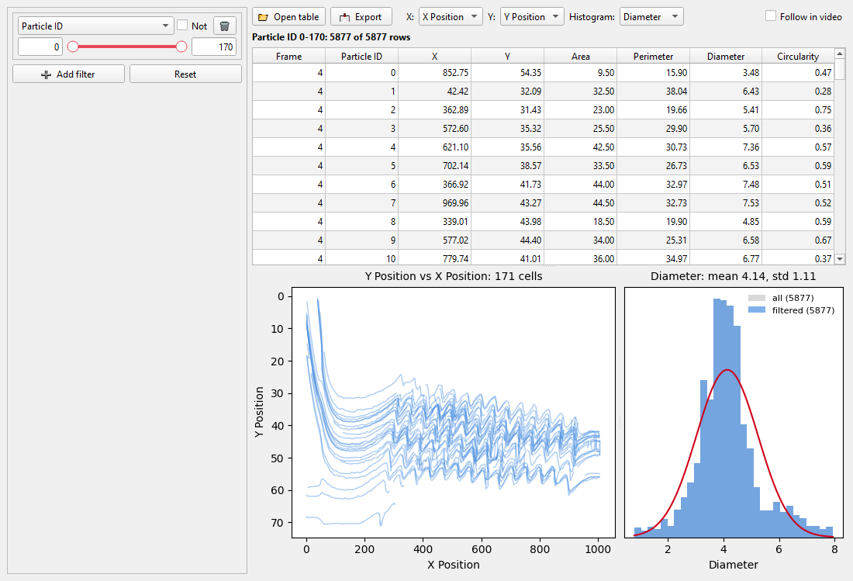Screen dimensions: 853x581
Task: Click the X Position axis label
Action: pos(454,565)
